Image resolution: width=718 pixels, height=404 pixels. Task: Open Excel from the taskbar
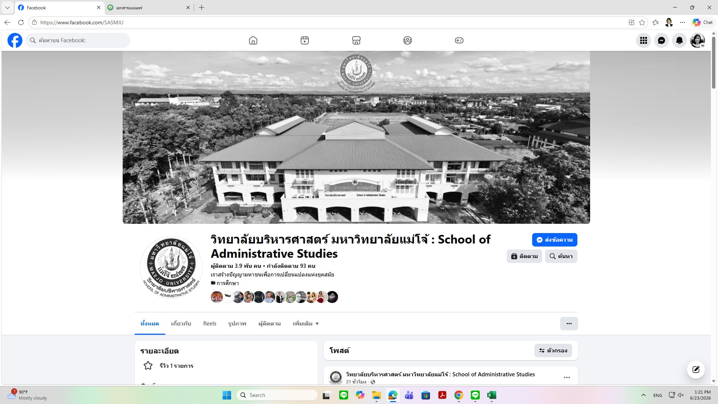pyautogui.click(x=491, y=395)
